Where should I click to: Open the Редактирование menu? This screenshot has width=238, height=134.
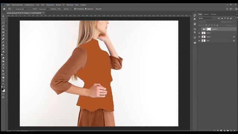click(17, 5)
